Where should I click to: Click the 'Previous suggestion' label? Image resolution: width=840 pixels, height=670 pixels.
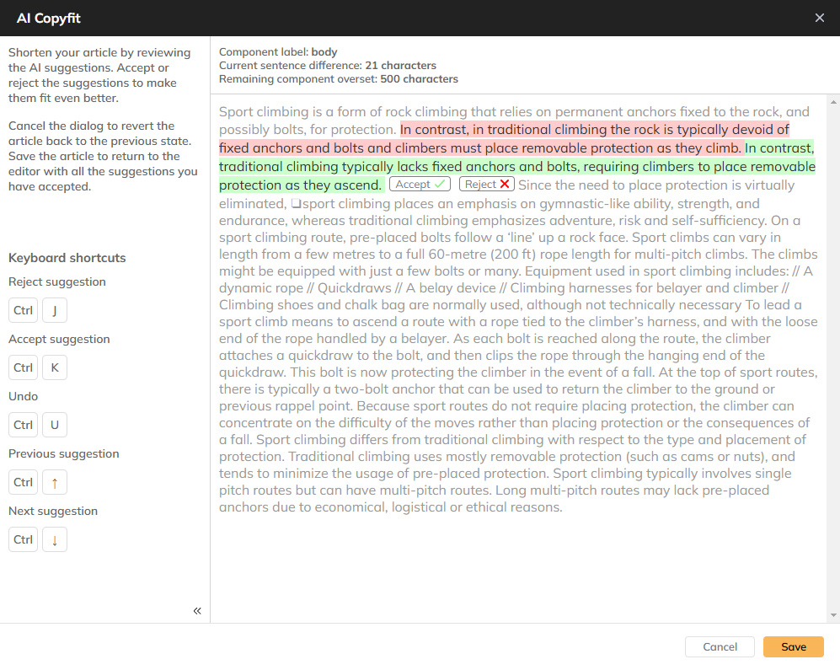64,454
